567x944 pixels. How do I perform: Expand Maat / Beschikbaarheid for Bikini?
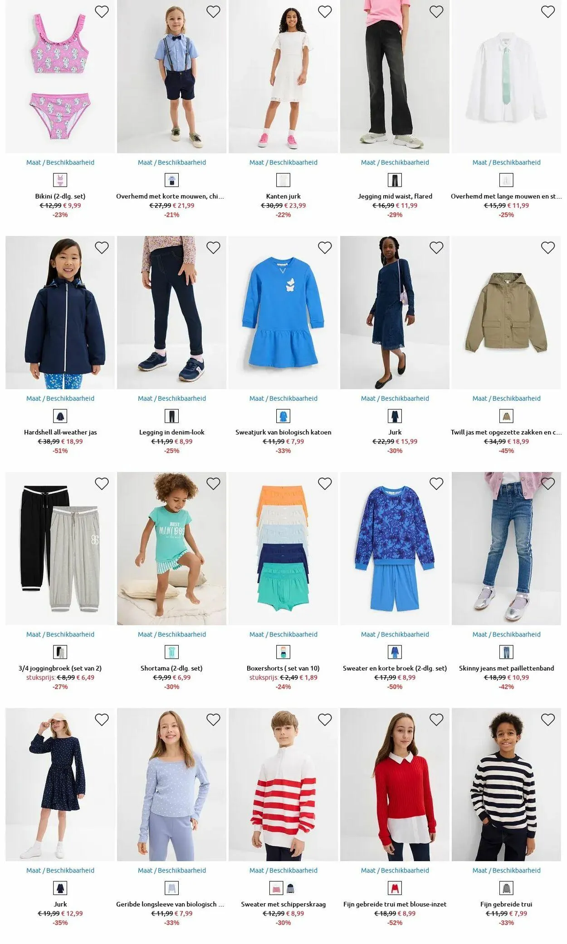click(60, 162)
